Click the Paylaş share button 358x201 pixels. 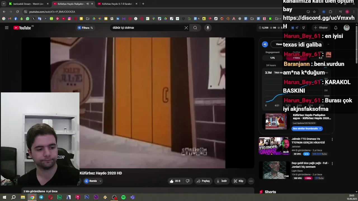(203, 181)
